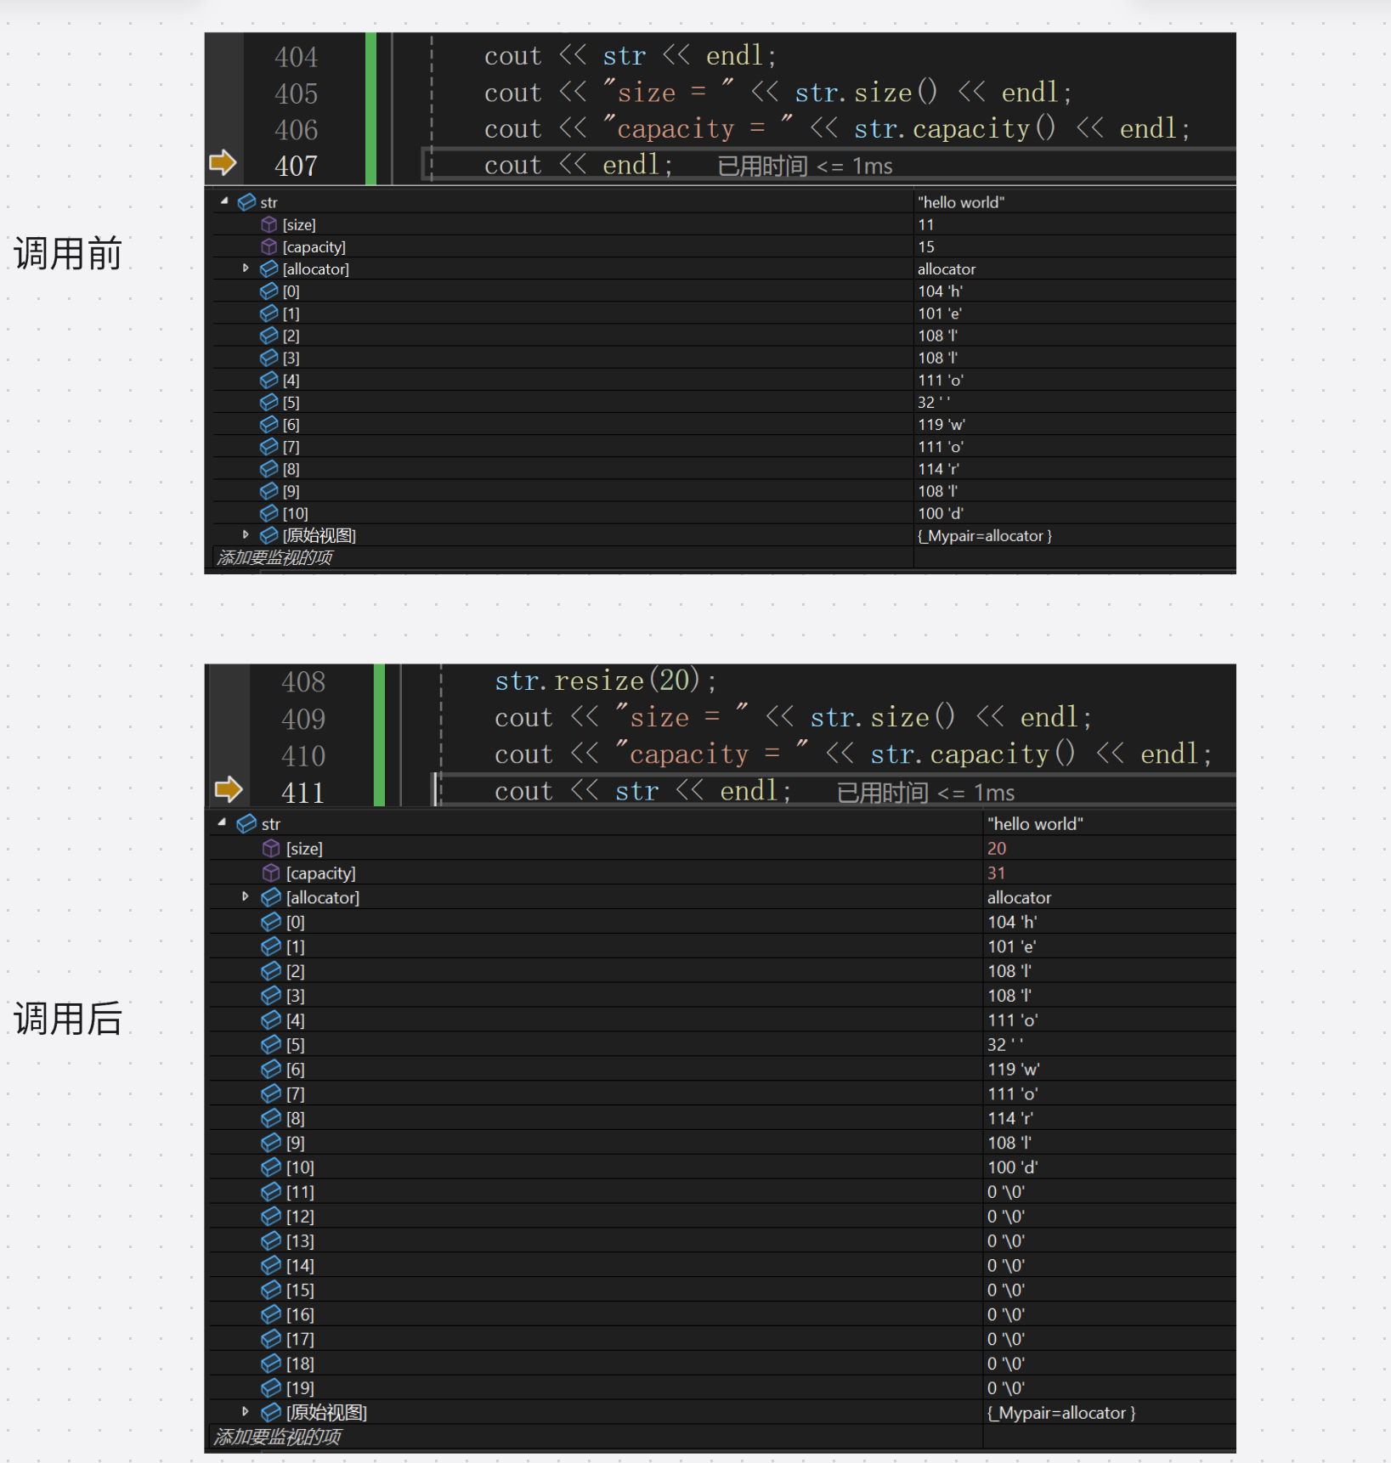Click the [原始视图] icon in the lower watch window
This screenshot has height=1463, width=1391.
pos(271,1412)
